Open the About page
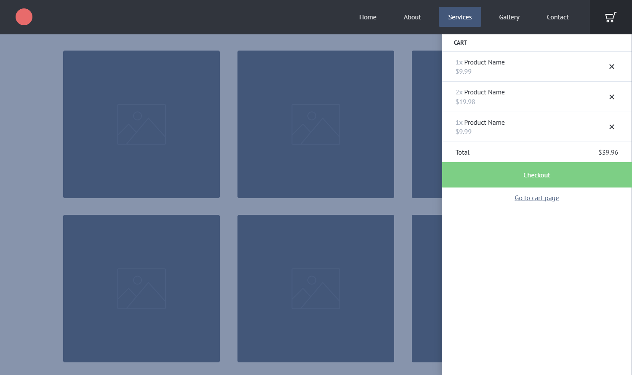 [x=412, y=17]
